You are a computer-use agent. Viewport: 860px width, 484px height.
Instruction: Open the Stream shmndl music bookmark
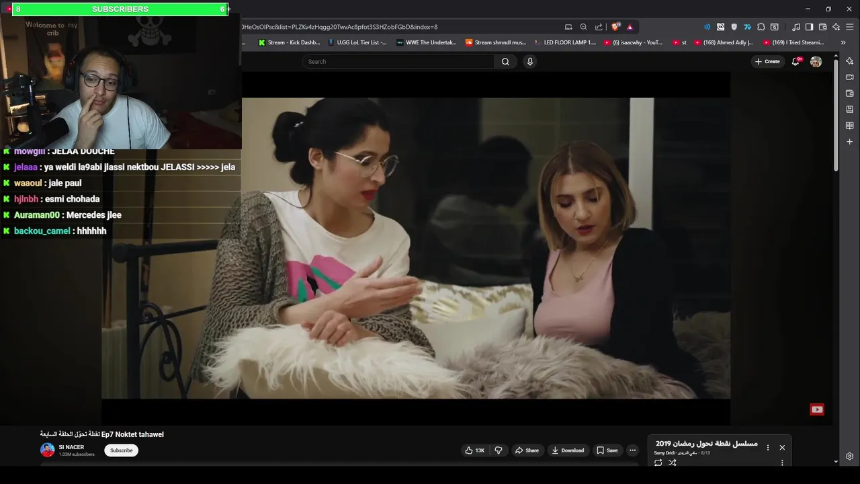(x=496, y=42)
